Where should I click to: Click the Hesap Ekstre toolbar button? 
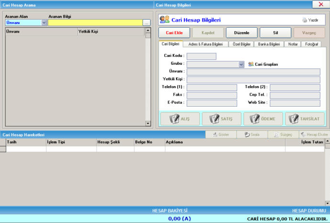[314, 134]
